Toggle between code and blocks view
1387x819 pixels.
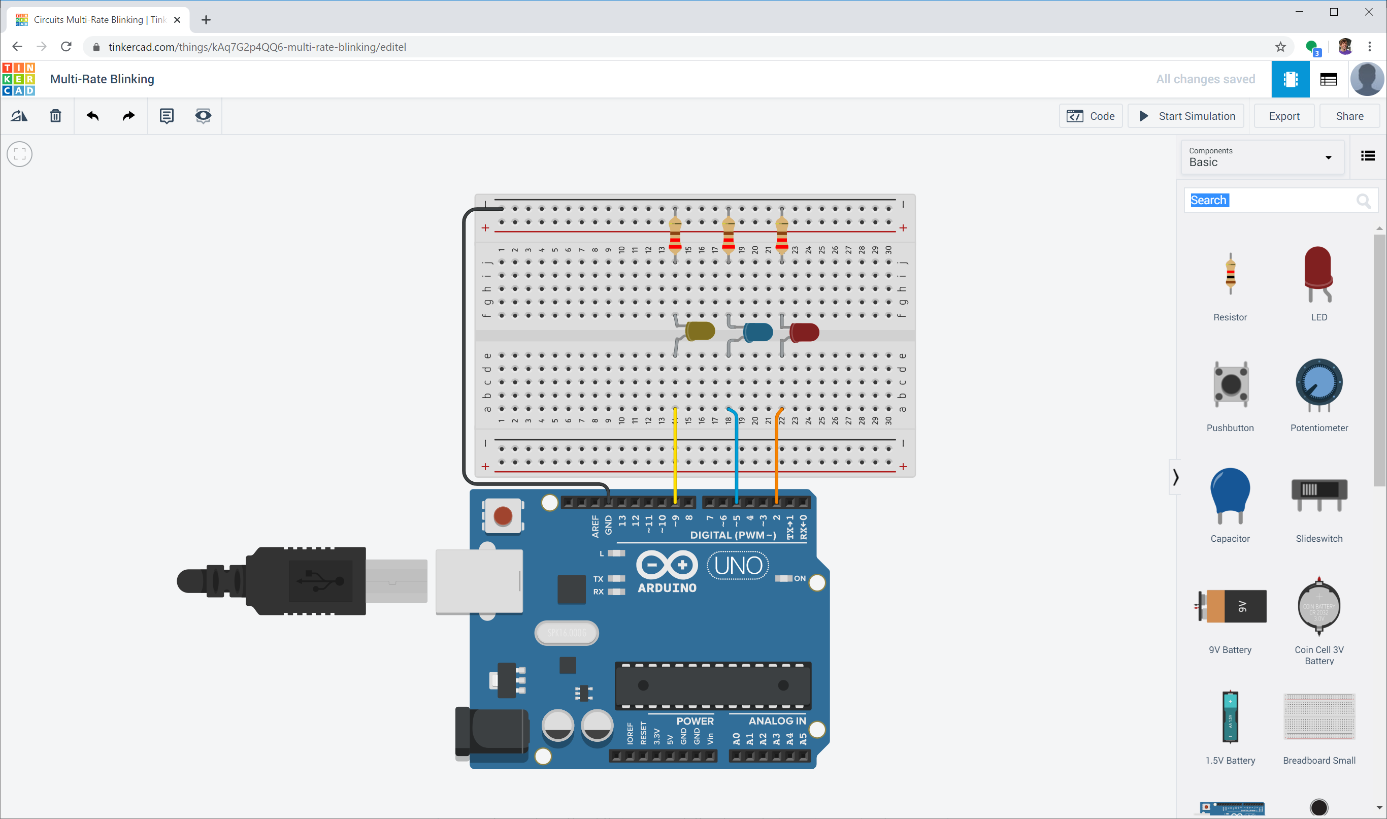point(1092,116)
